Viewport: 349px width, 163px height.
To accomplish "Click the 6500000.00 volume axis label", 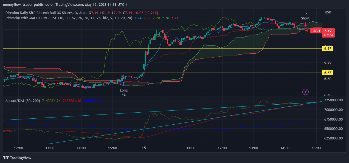I will (x=333, y=129).
